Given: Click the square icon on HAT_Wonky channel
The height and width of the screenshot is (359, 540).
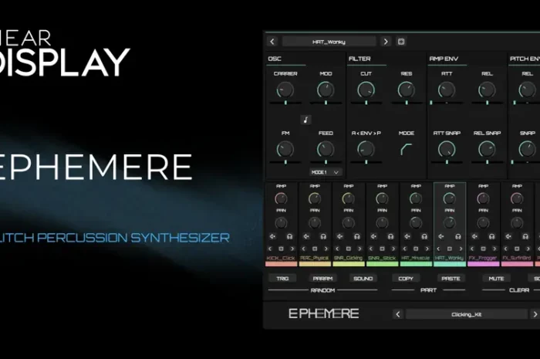Looking at the screenshot, I should [x=450, y=249].
